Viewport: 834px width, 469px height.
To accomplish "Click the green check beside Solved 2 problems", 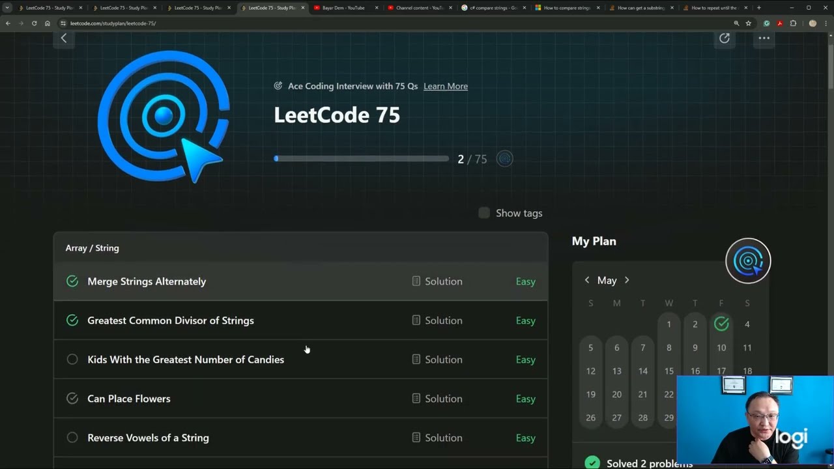I will click(592, 463).
